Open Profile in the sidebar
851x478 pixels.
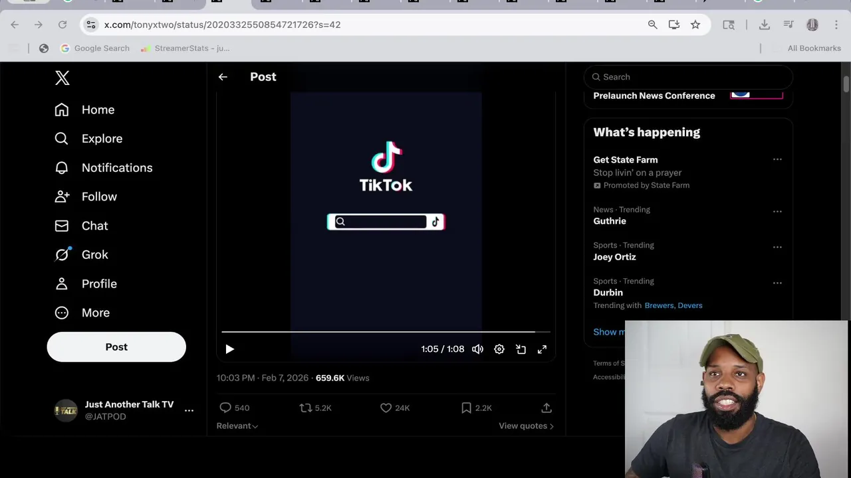[x=86, y=283]
